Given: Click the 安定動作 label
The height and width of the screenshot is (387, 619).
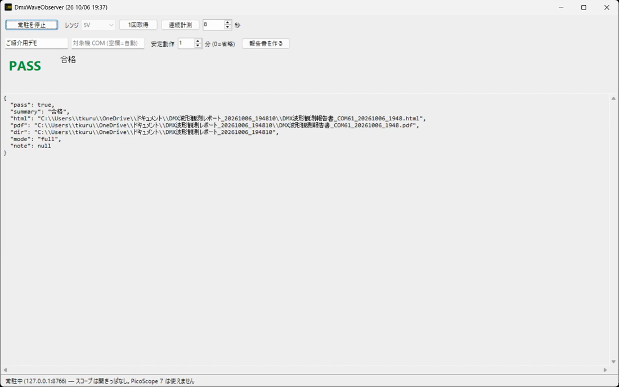Looking at the screenshot, I should [x=163, y=44].
